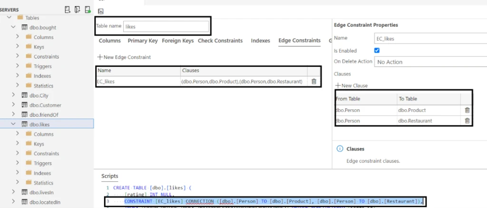Screen dimensions: 487x208
Task: Click the dbo.bought table icon
Action: click(x=25, y=27)
